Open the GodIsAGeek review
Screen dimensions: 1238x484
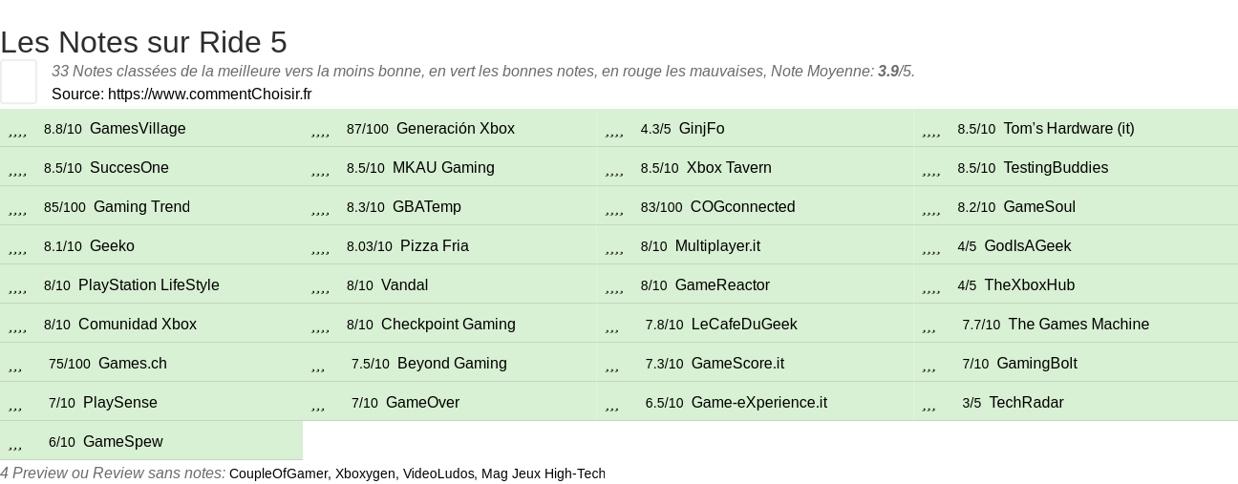coord(1028,246)
